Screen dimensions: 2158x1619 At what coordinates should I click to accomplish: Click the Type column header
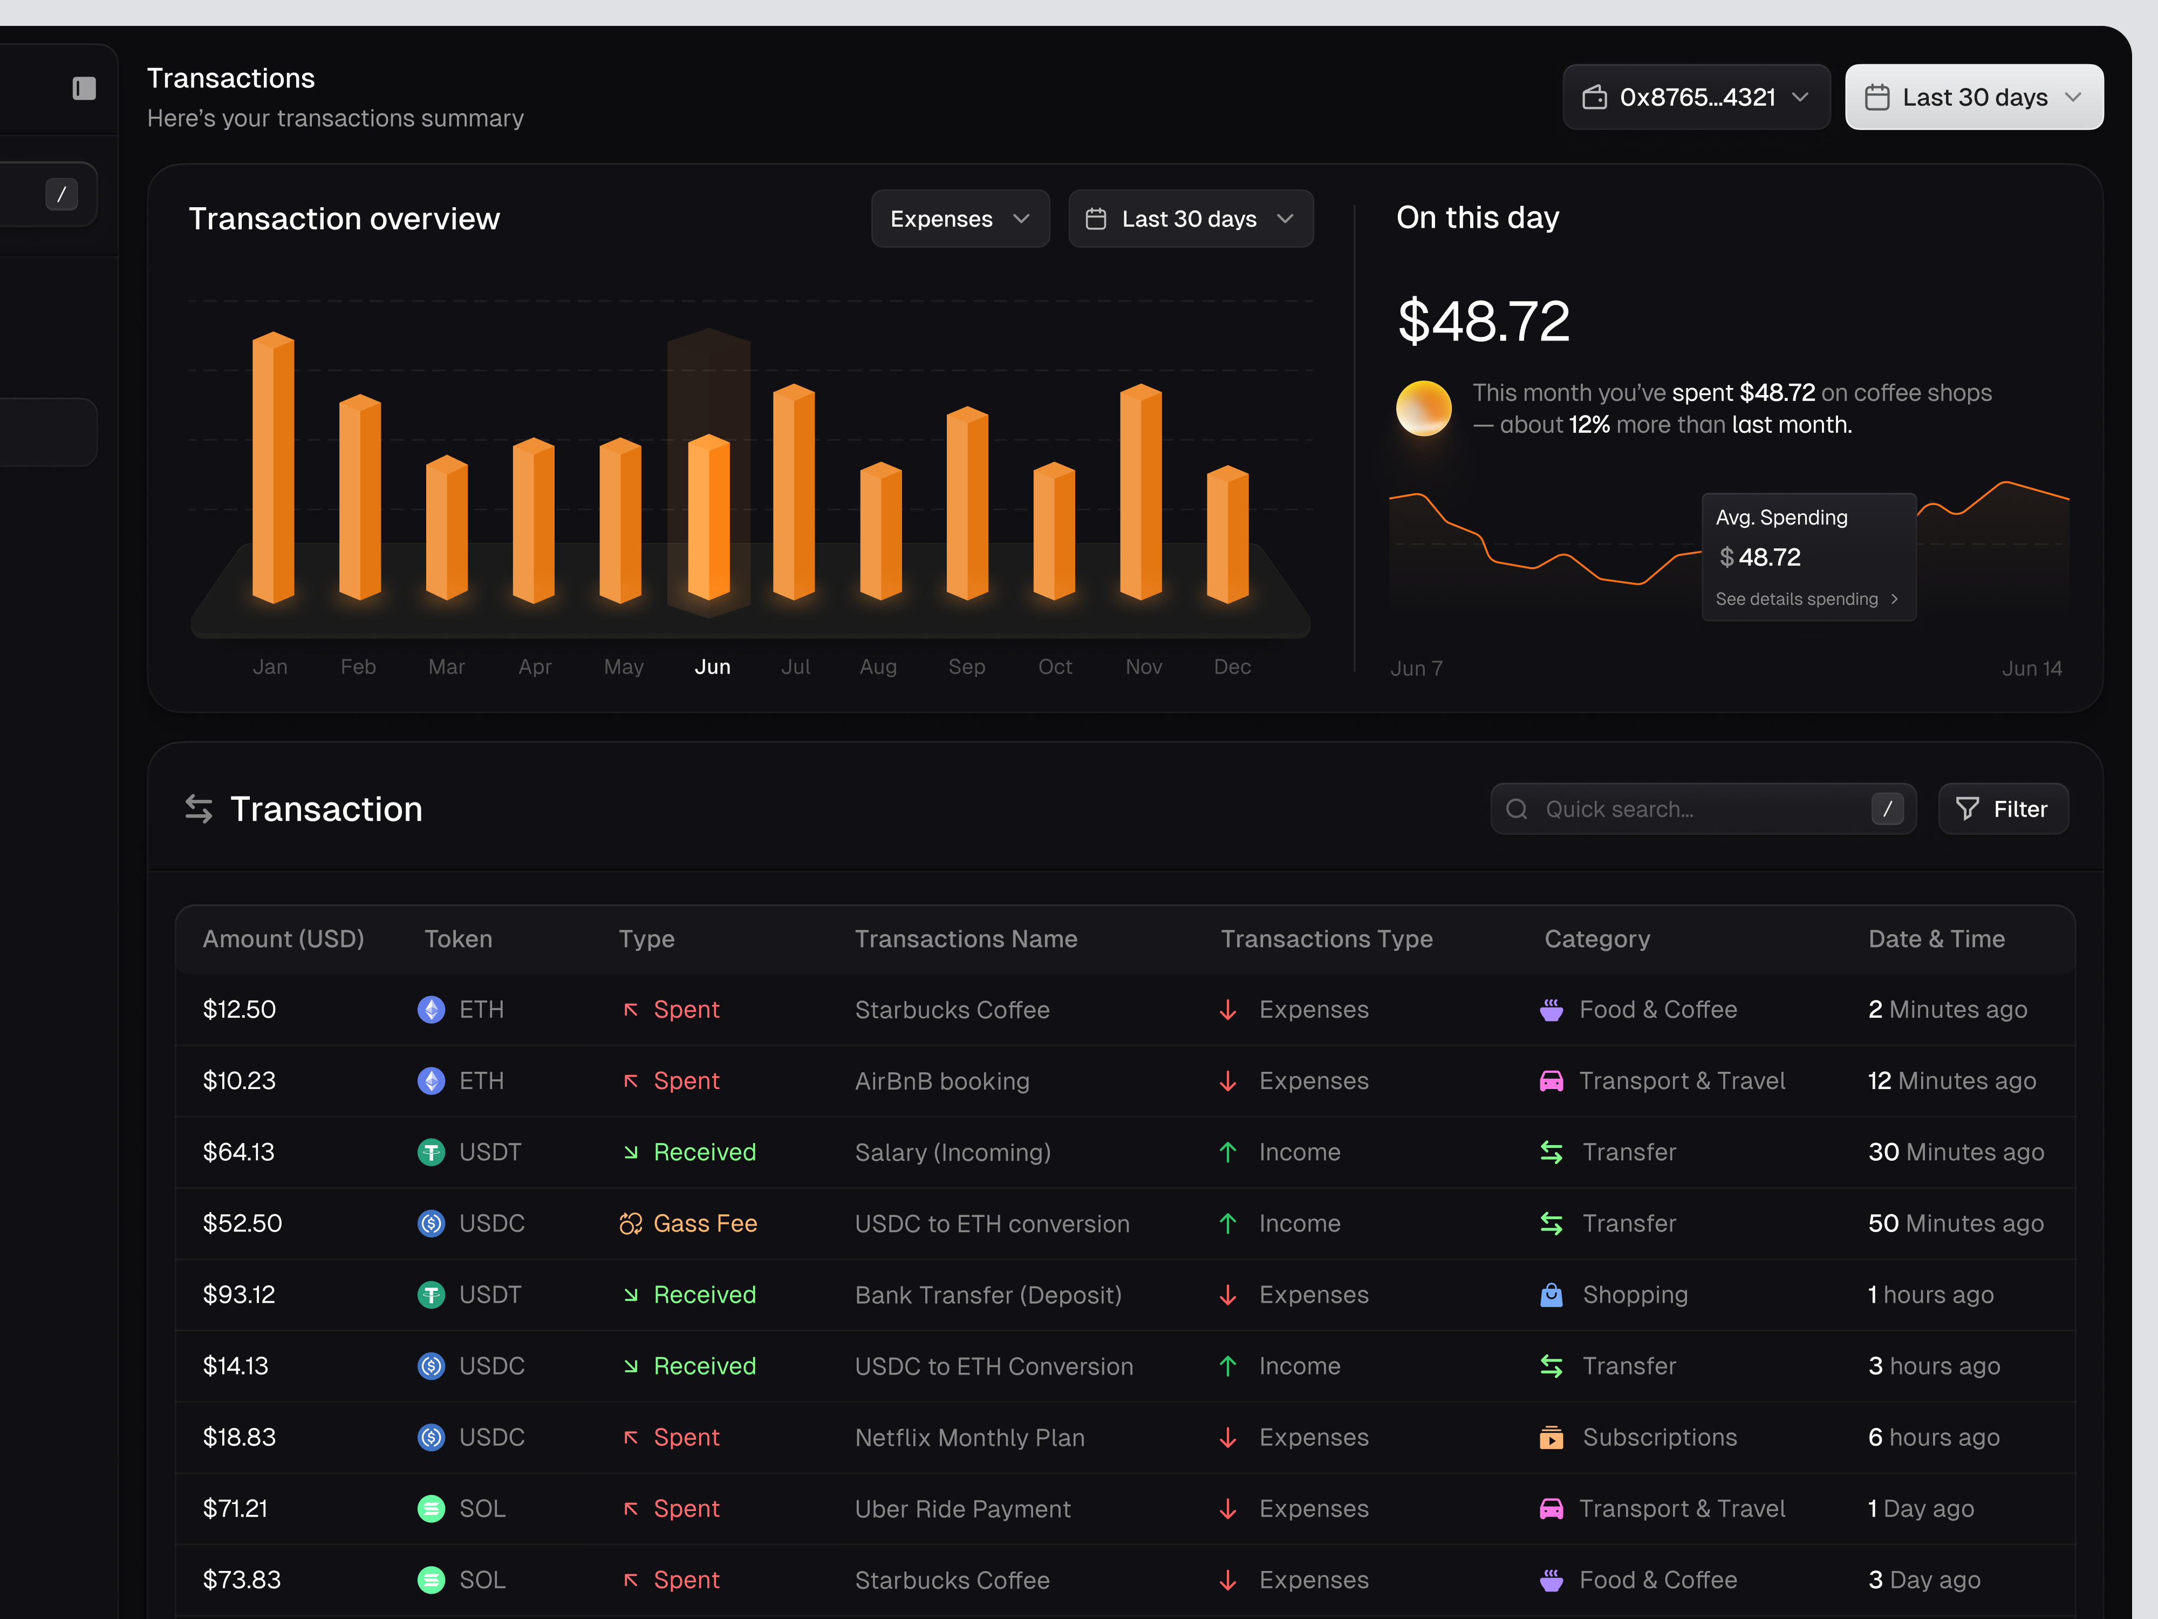pyautogui.click(x=646, y=939)
